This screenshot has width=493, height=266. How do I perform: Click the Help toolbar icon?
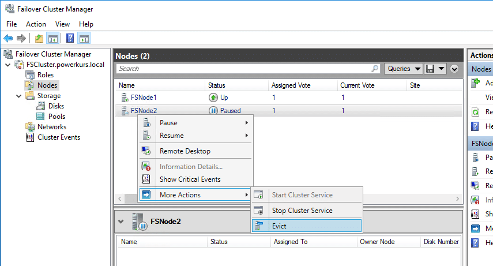(70, 39)
